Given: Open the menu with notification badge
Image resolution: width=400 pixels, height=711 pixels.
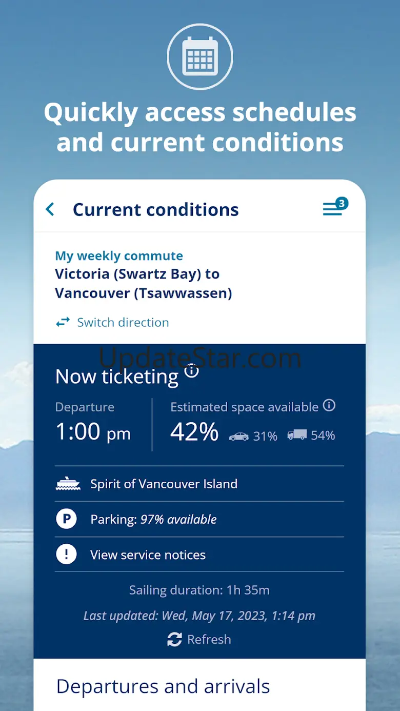Looking at the screenshot, I should [x=334, y=208].
